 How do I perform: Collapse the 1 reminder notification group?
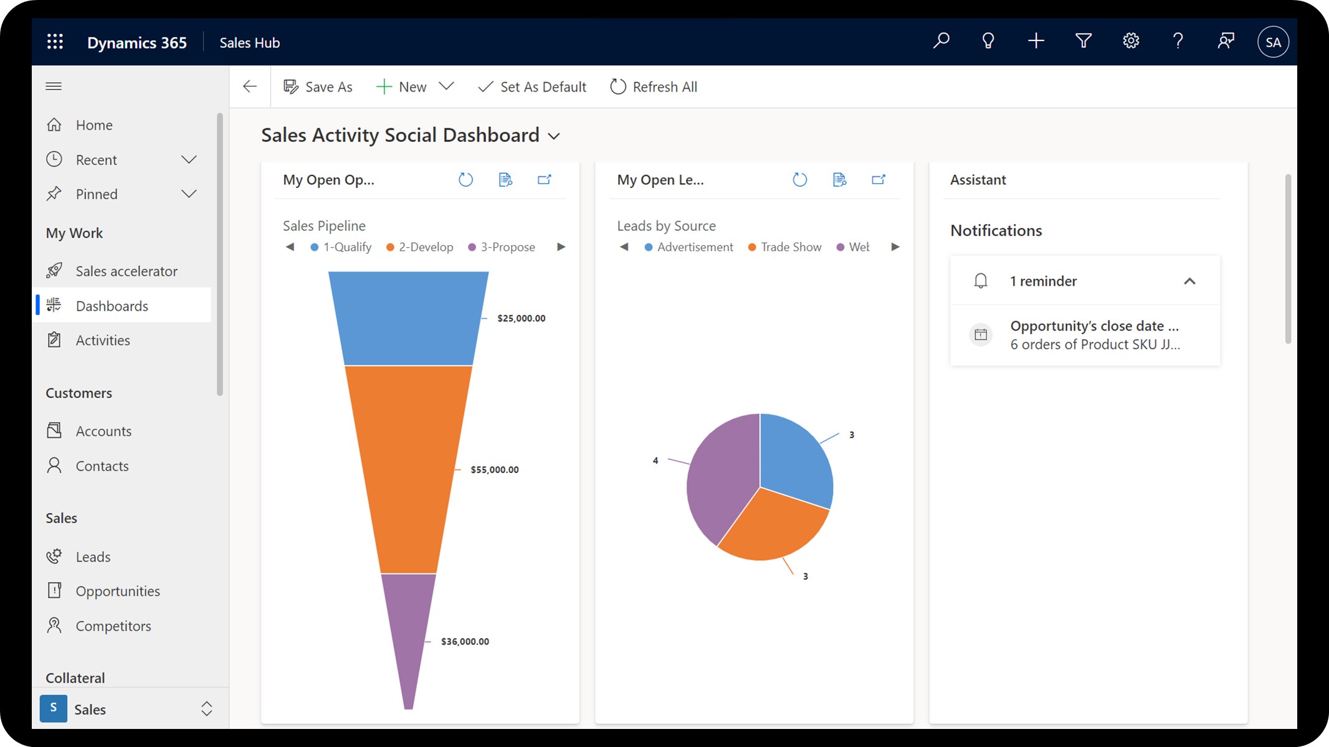1189,281
